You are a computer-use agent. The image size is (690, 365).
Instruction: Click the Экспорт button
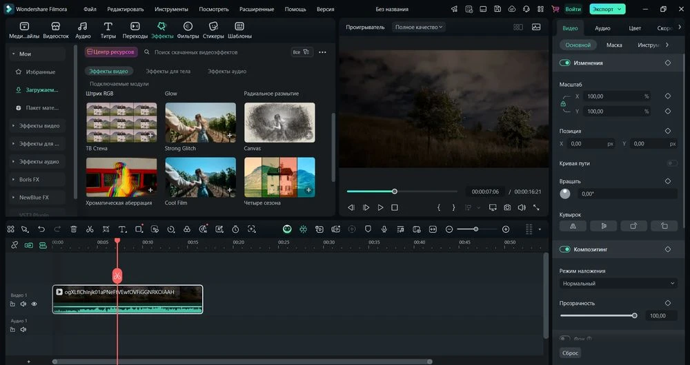click(604, 10)
